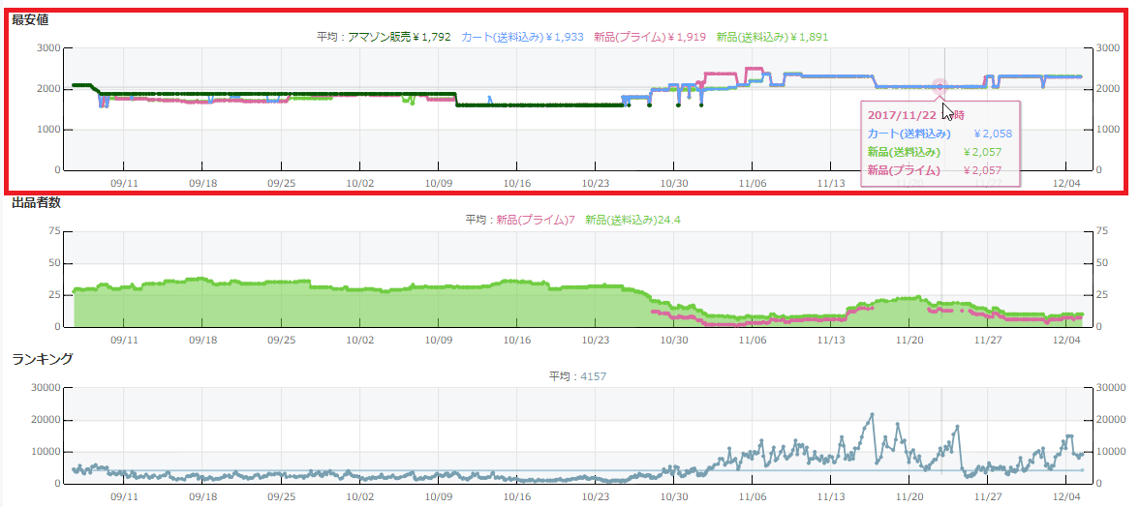The height and width of the screenshot is (507, 1140).
Task: Click the highlighted data point under the cursor
Action: click(x=938, y=87)
